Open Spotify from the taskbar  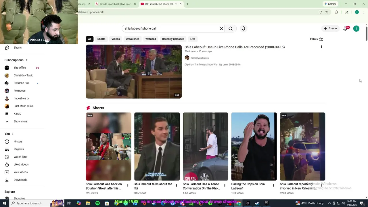tap(97, 203)
